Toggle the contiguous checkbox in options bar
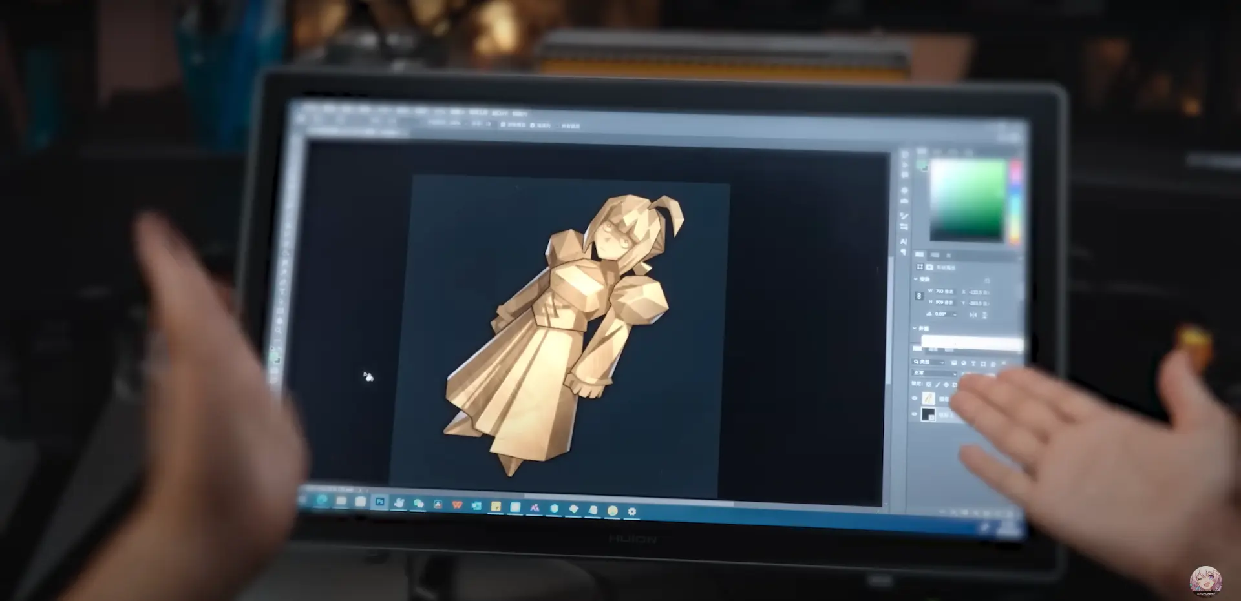 coord(533,125)
